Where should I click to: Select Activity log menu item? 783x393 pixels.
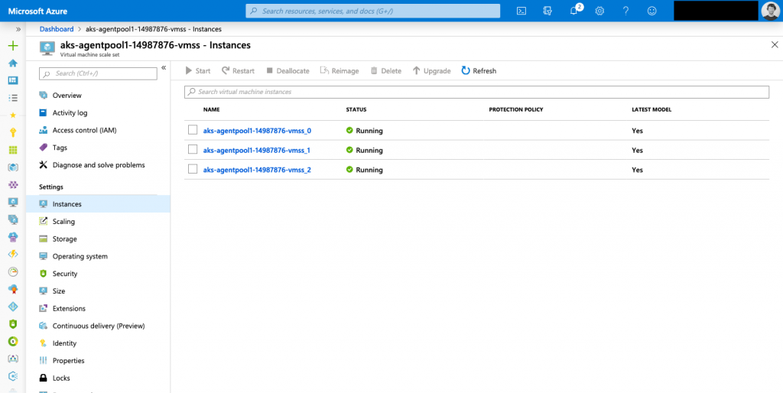point(70,113)
